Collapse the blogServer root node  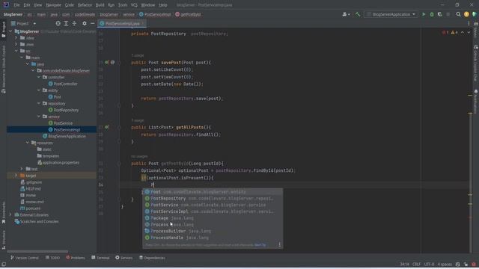[10, 31]
